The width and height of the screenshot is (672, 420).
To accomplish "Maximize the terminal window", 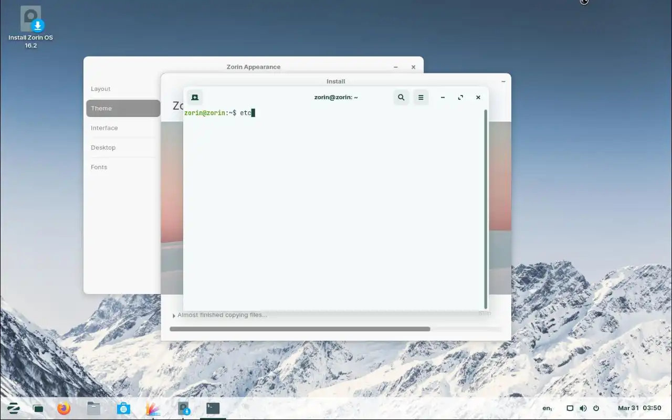I will tap(460, 98).
